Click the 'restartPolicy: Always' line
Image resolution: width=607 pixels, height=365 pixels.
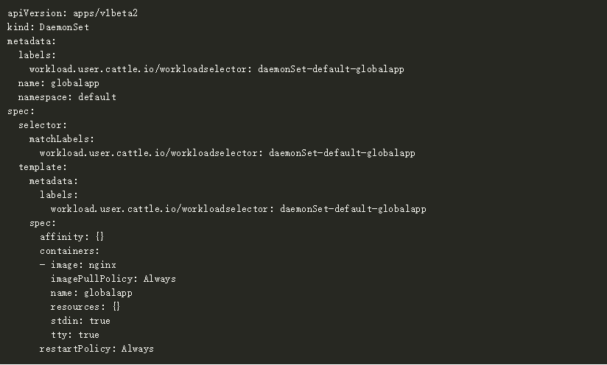coord(97,349)
